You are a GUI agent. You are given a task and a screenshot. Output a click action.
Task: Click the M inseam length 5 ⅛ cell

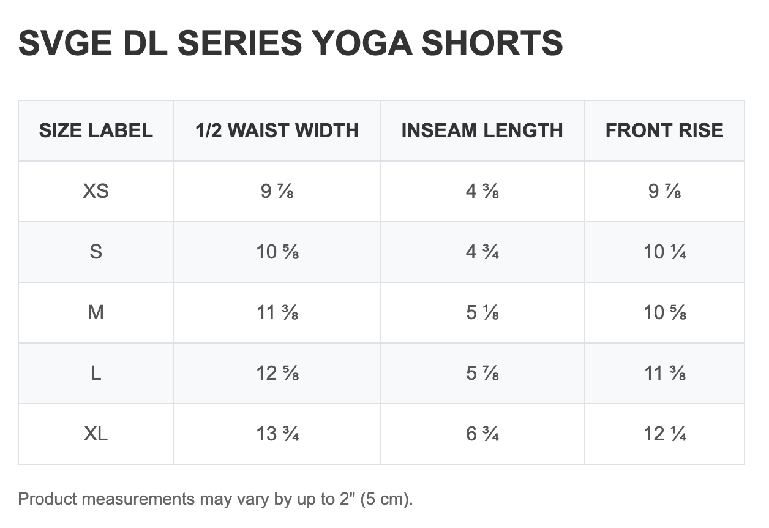[x=482, y=312]
